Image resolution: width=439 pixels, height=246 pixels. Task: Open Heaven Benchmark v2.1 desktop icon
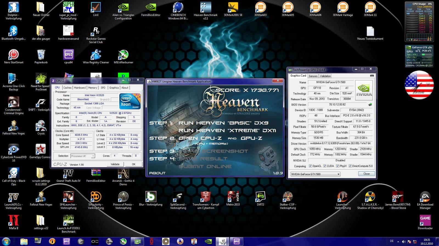[x=206, y=11]
